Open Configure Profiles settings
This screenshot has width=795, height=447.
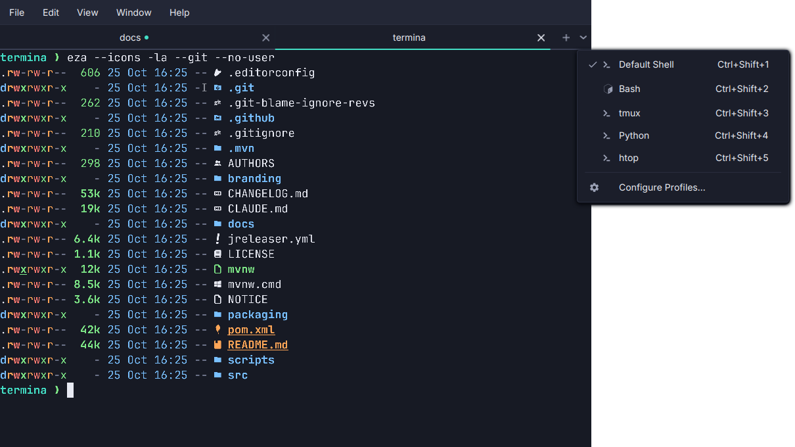tap(683, 187)
